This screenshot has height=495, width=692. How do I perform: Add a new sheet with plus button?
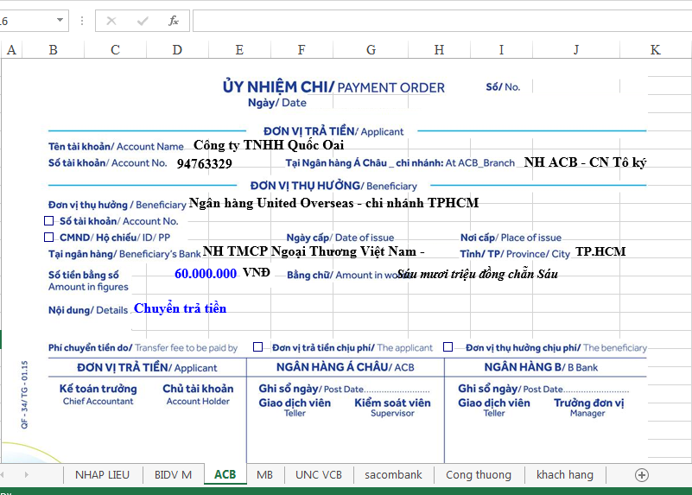(641, 474)
